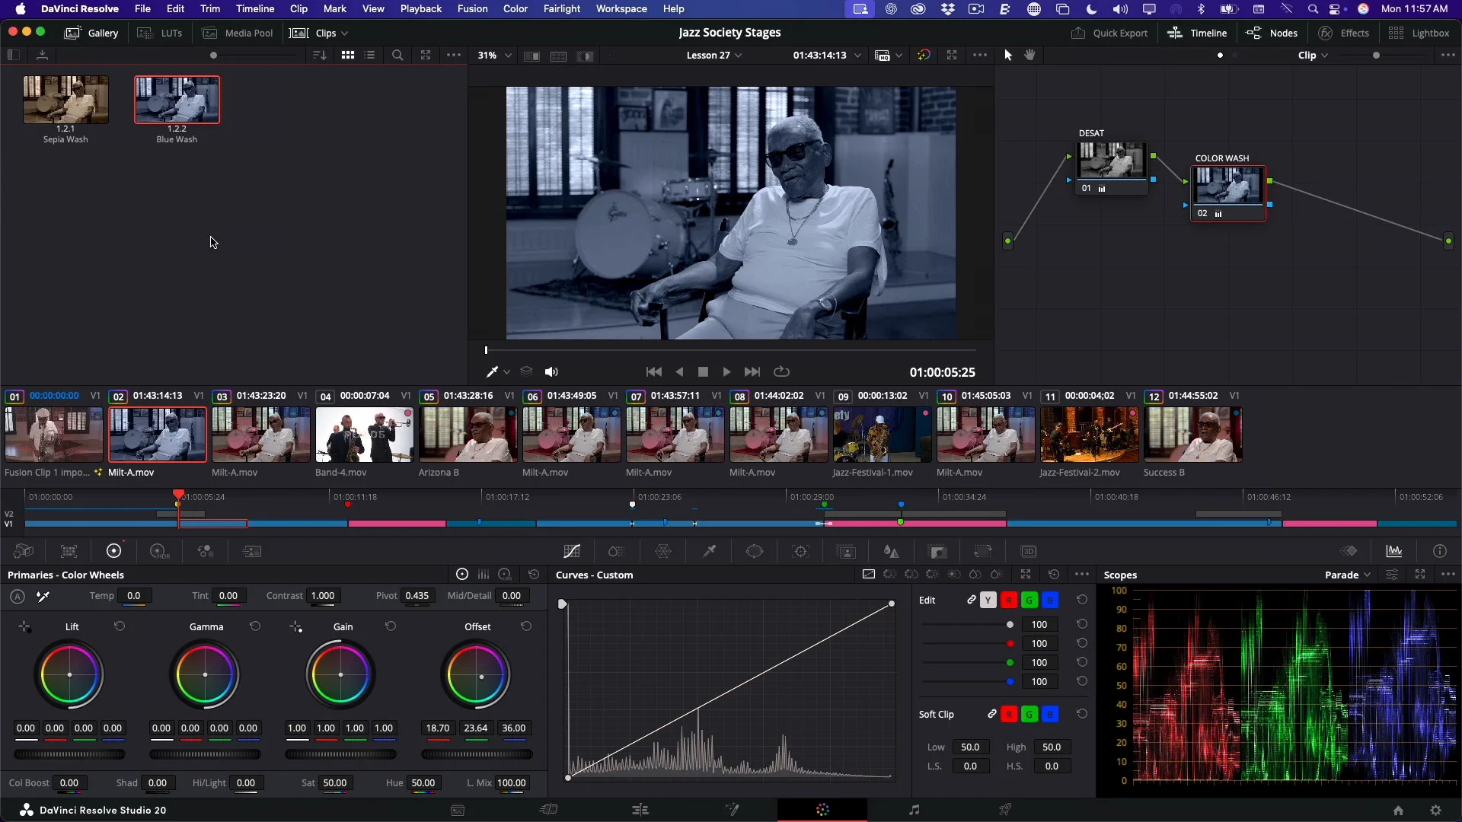Open the Lesson 27 timeline dropdown
This screenshot has width=1462, height=822.
click(713, 55)
